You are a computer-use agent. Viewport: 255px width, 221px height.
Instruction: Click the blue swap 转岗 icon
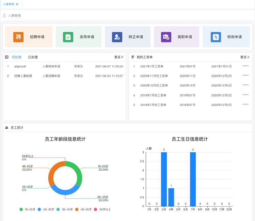pyautogui.click(x=216, y=37)
